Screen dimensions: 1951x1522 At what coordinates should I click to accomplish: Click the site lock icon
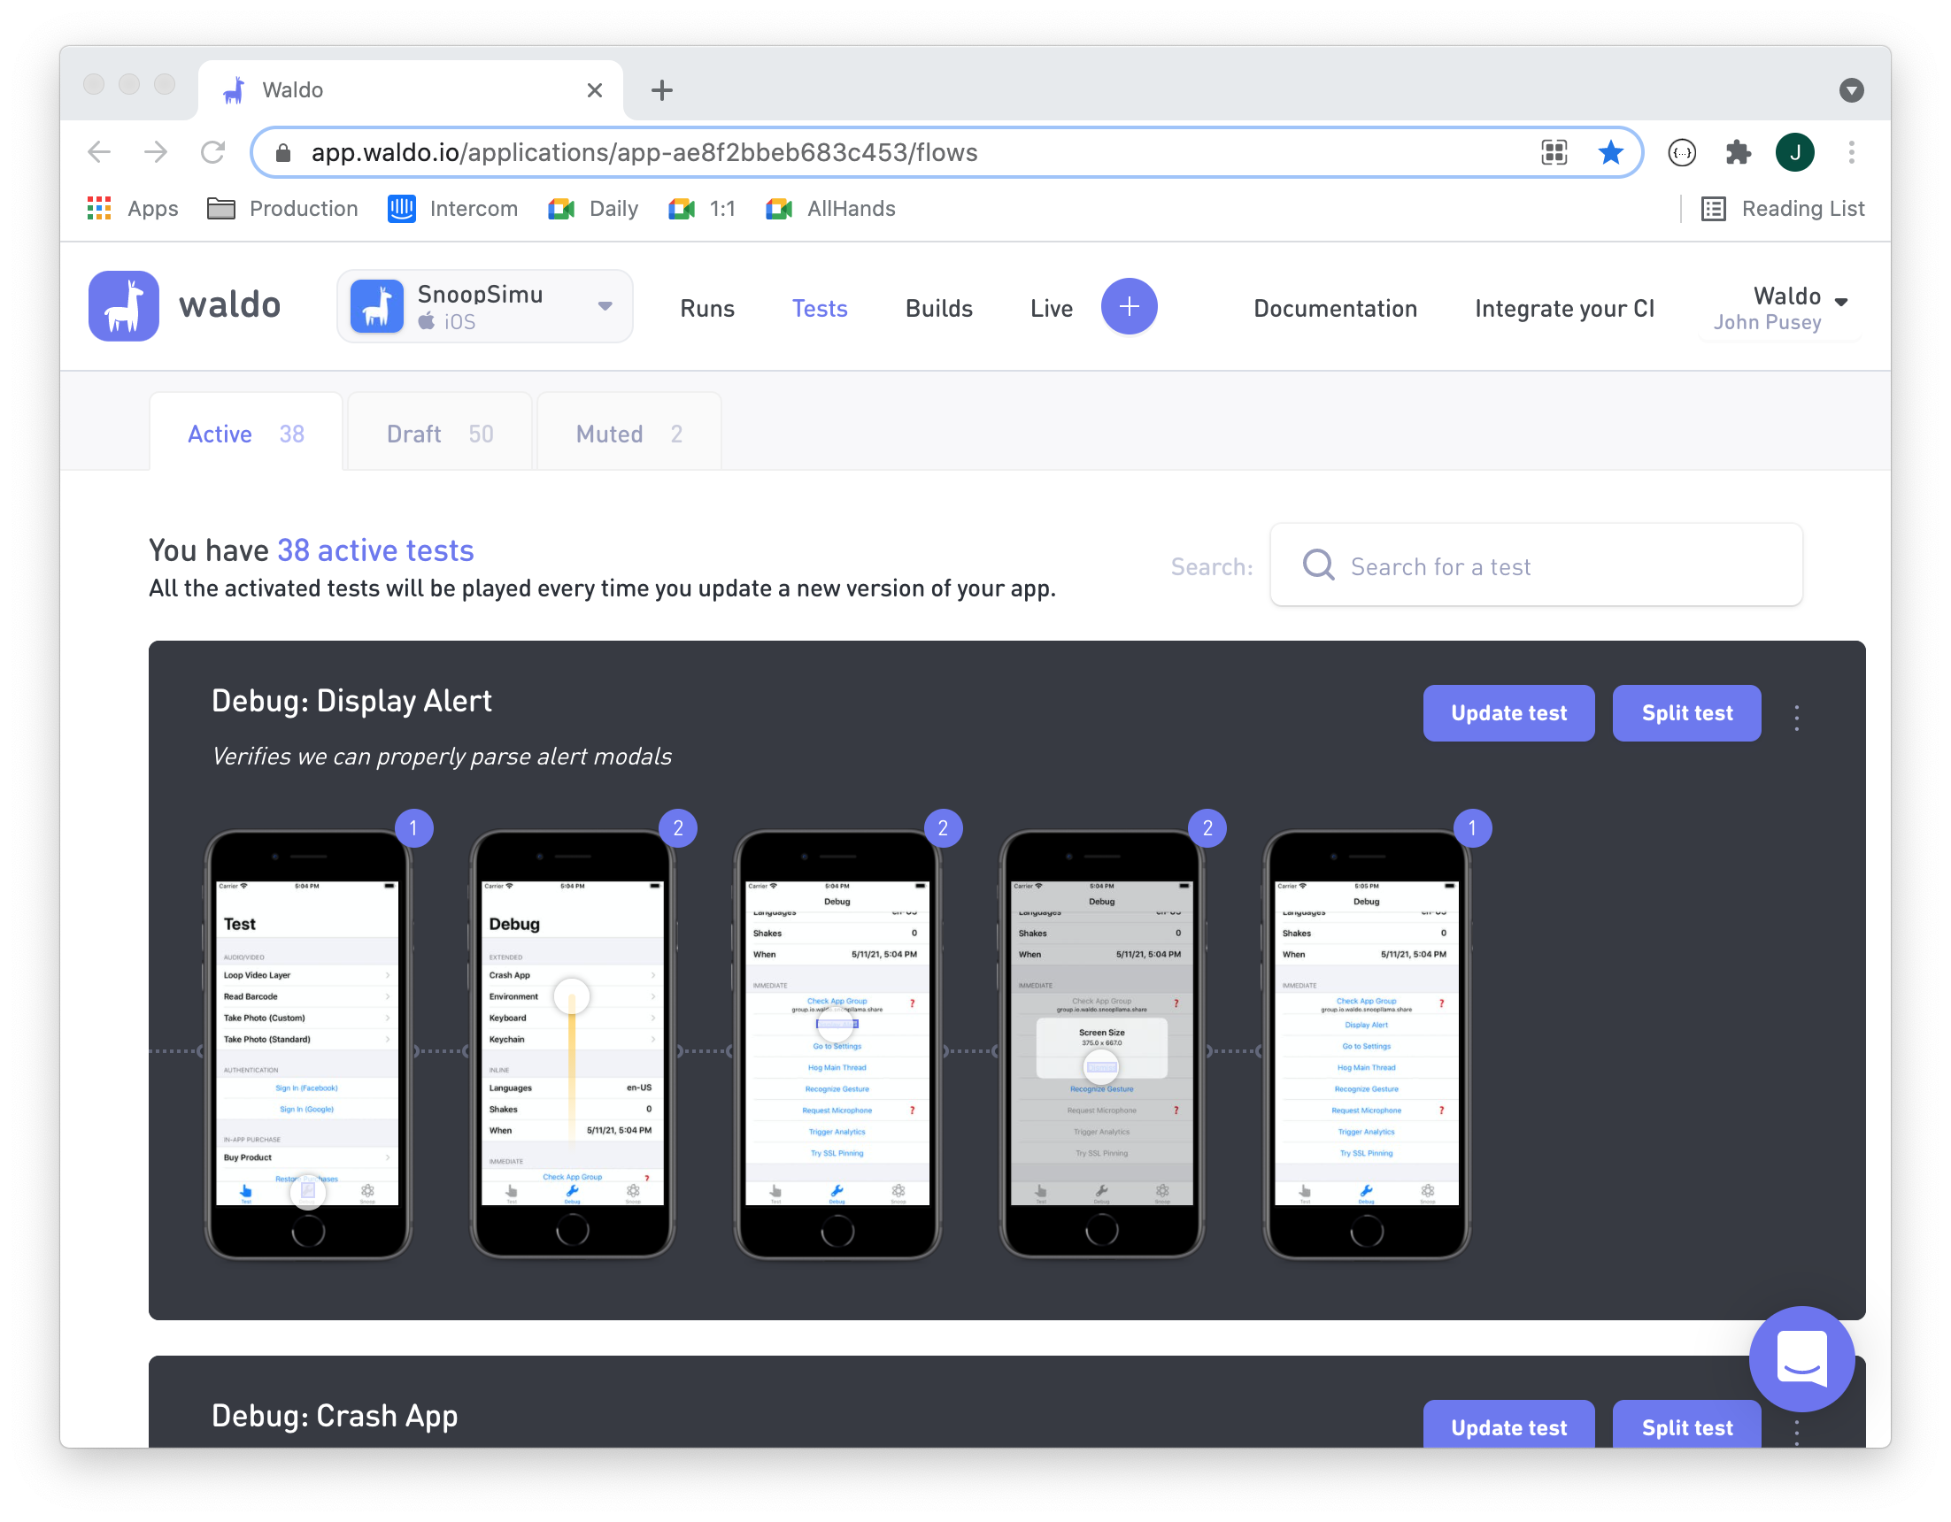(x=283, y=153)
